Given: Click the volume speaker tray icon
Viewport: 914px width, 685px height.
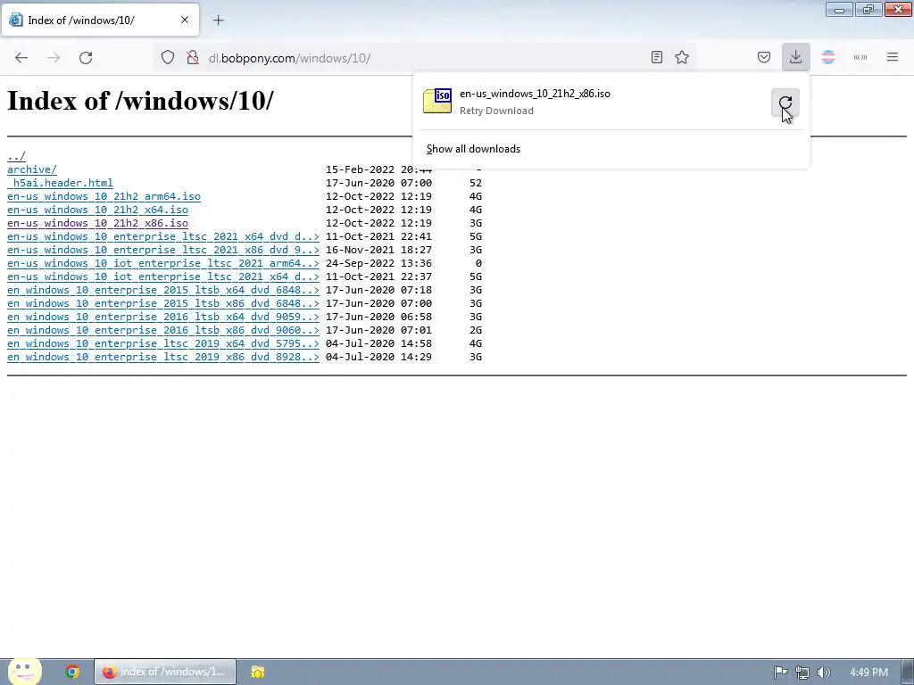Looking at the screenshot, I should coord(823,673).
